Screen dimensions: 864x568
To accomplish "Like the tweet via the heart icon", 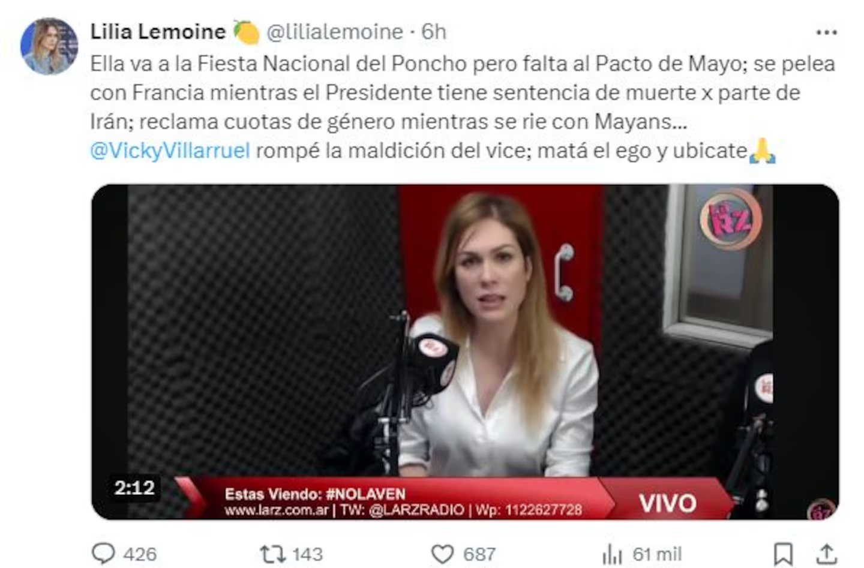I will (443, 554).
